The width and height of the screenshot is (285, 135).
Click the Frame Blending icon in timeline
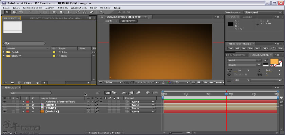[x=131, y=93]
